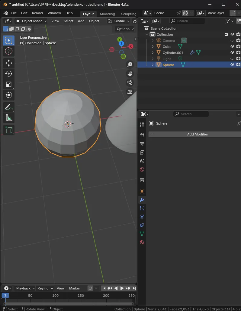The height and width of the screenshot is (311, 241).
Task: Toggle the Collection eye icon
Action: click(x=232, y=34)
